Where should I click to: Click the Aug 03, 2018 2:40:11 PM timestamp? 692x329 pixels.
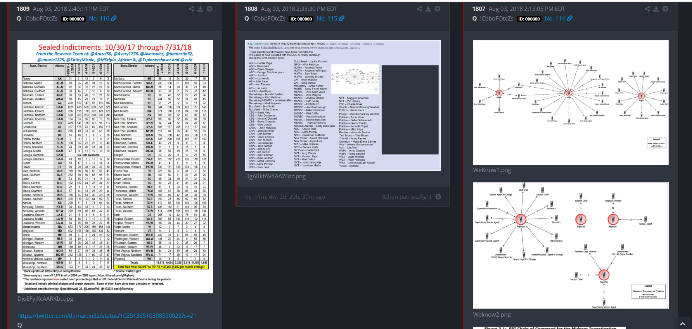point(71,9)
